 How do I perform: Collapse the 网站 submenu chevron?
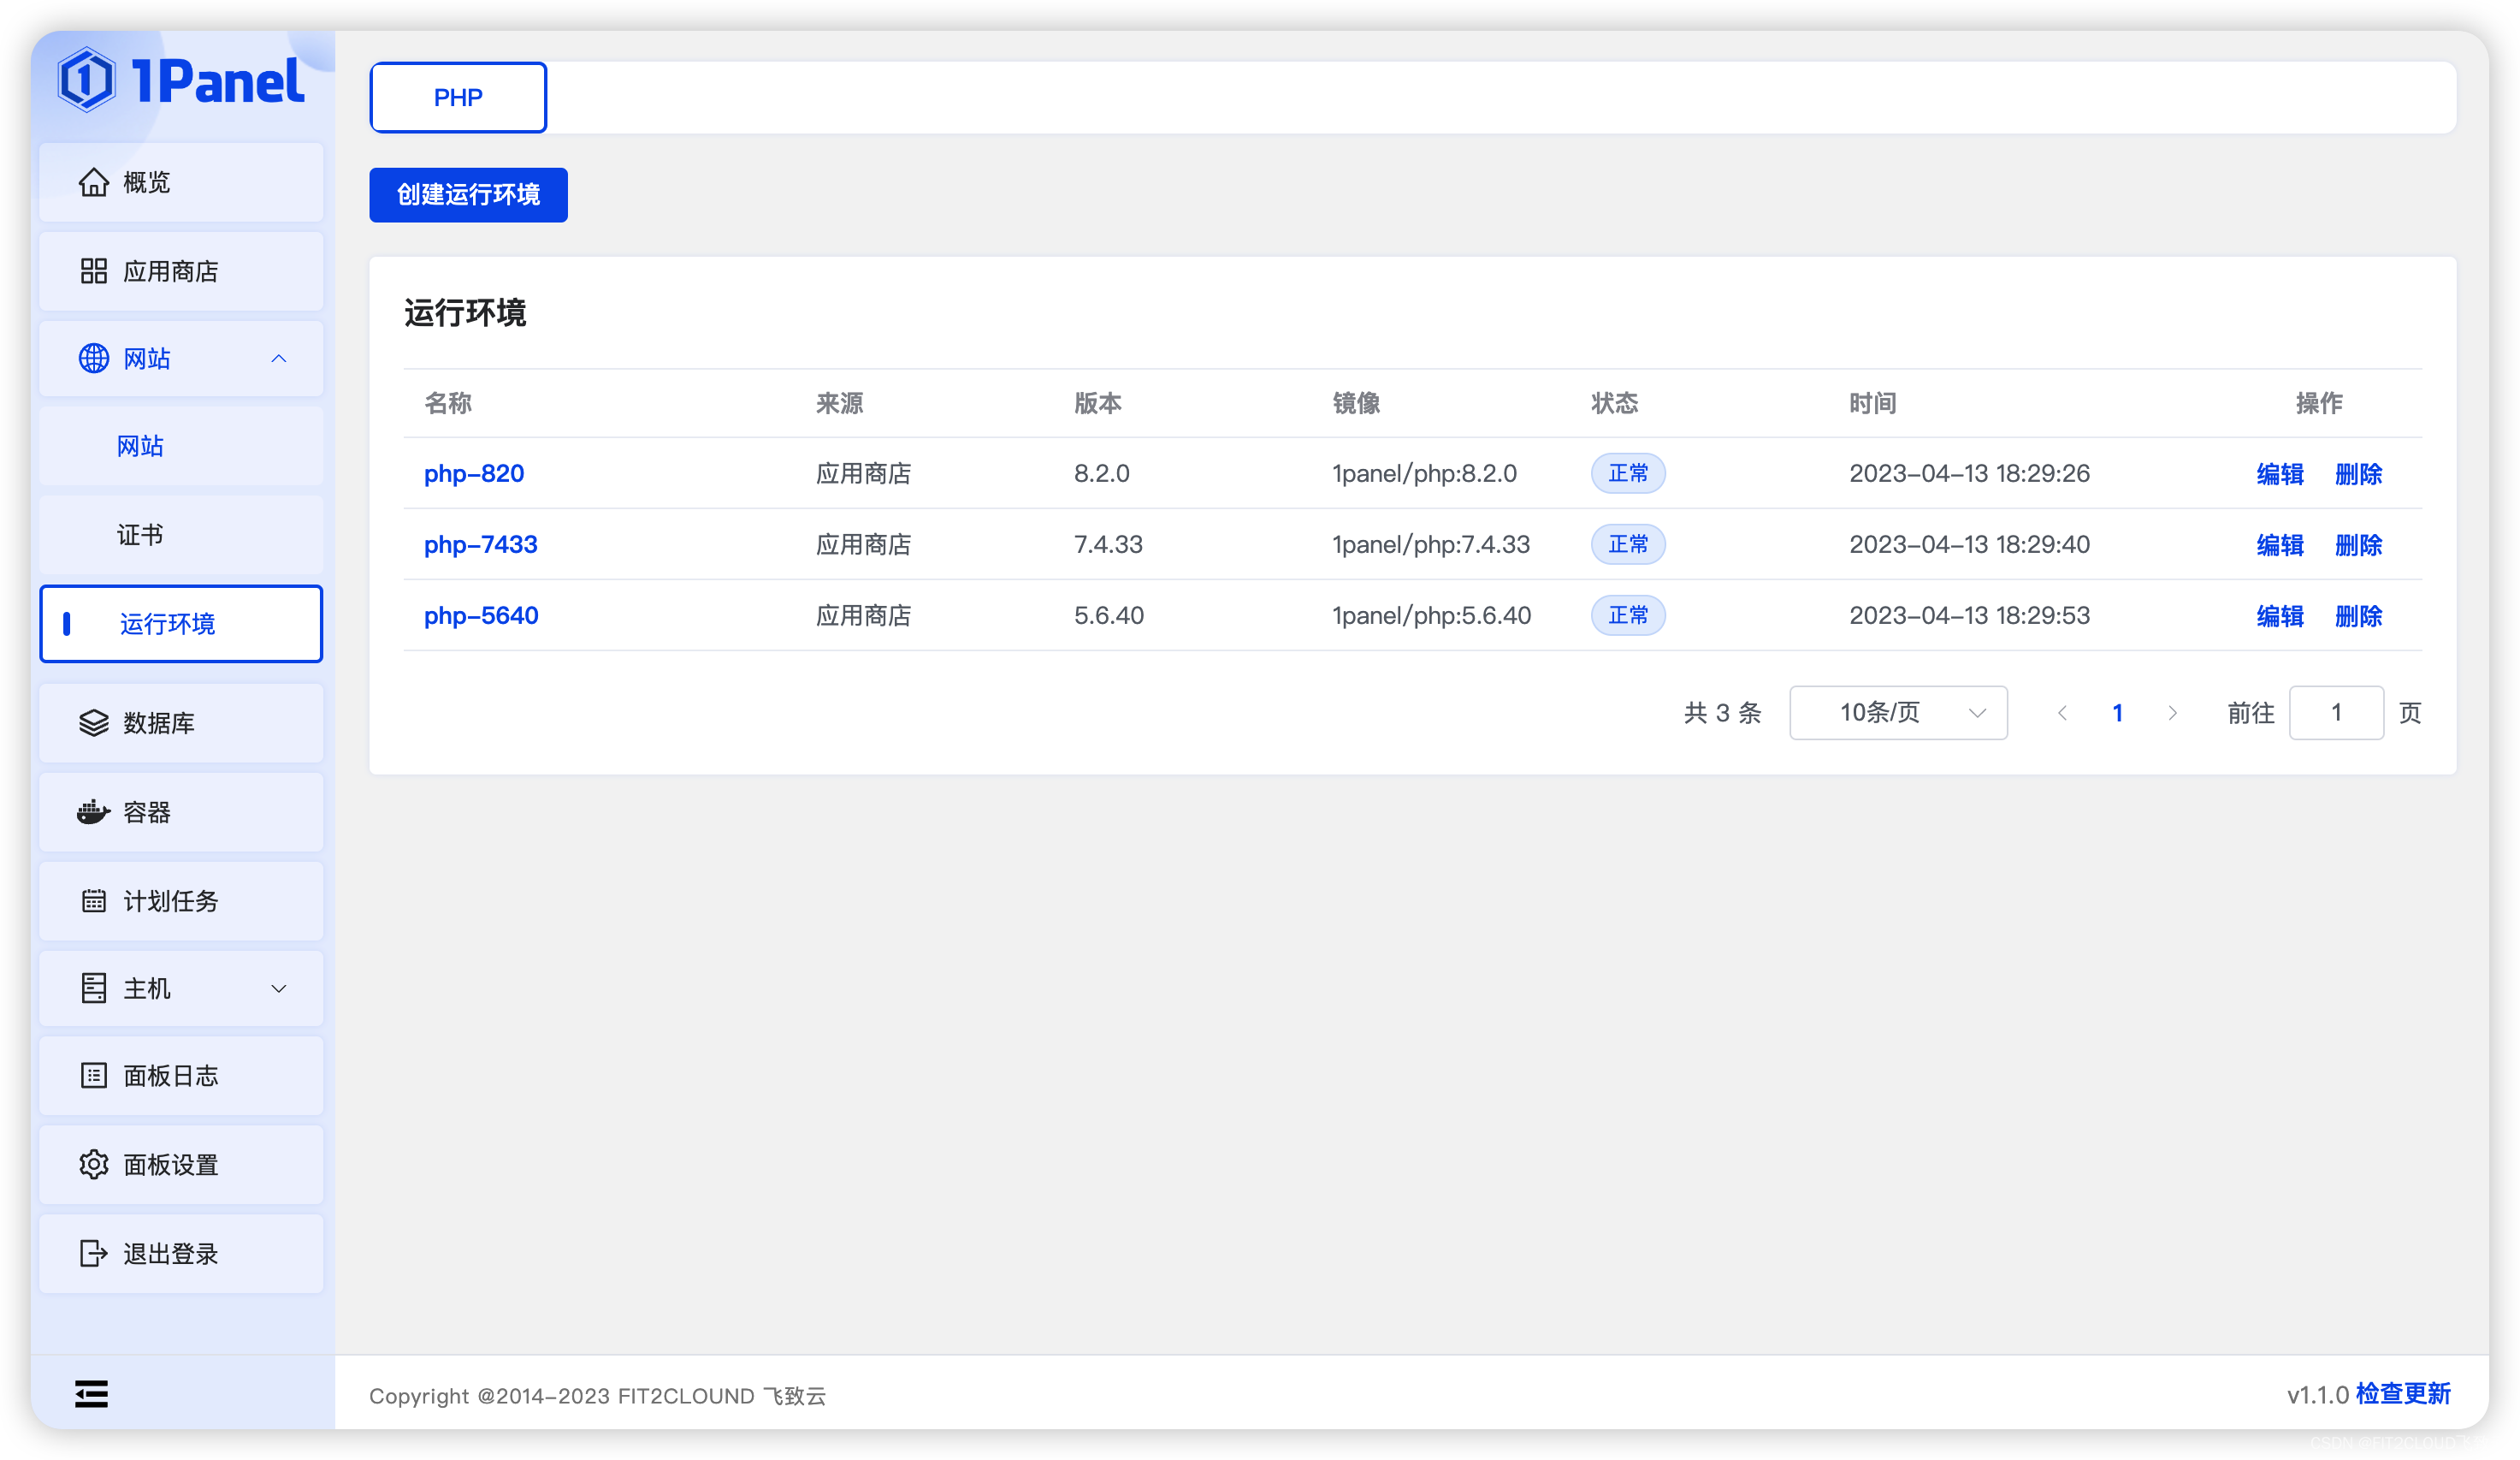click(x=279, y=359)
